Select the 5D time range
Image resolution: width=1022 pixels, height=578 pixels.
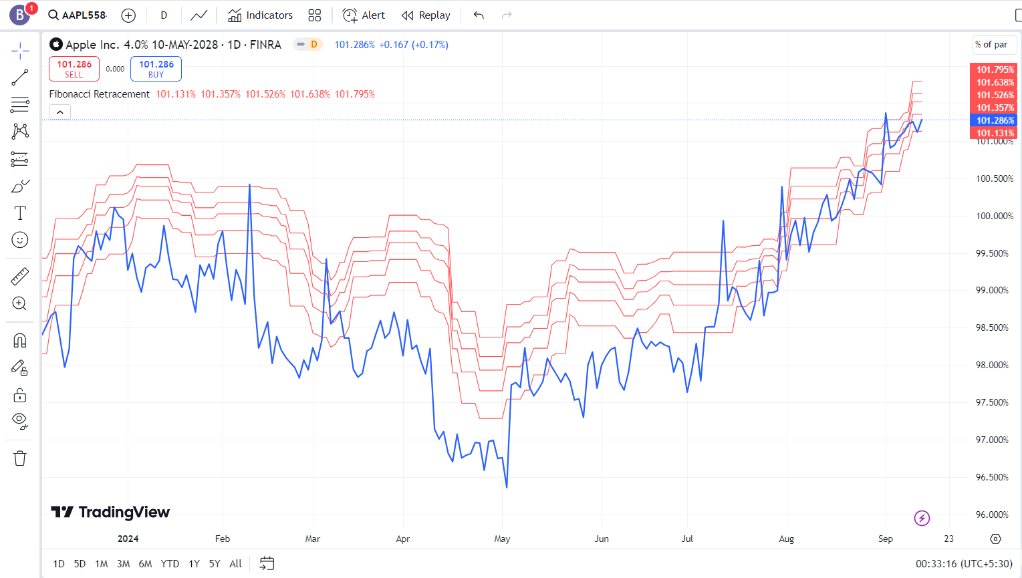(80, 564)
